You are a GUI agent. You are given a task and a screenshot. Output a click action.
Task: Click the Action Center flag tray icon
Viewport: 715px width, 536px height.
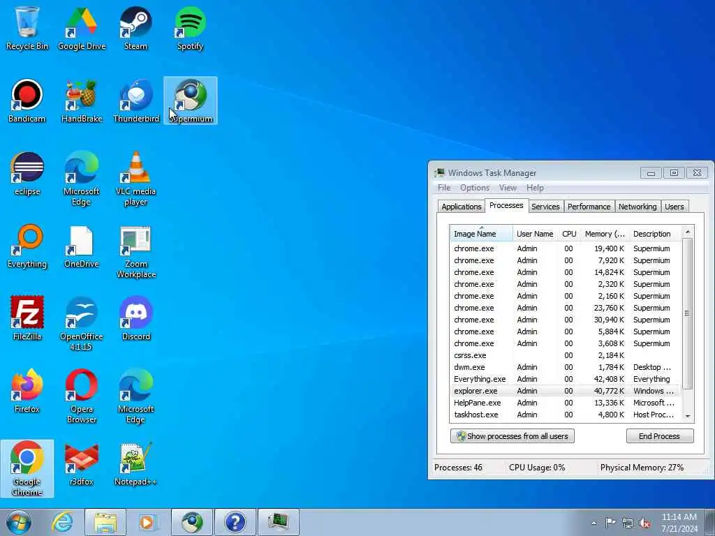tap(610, 523)
